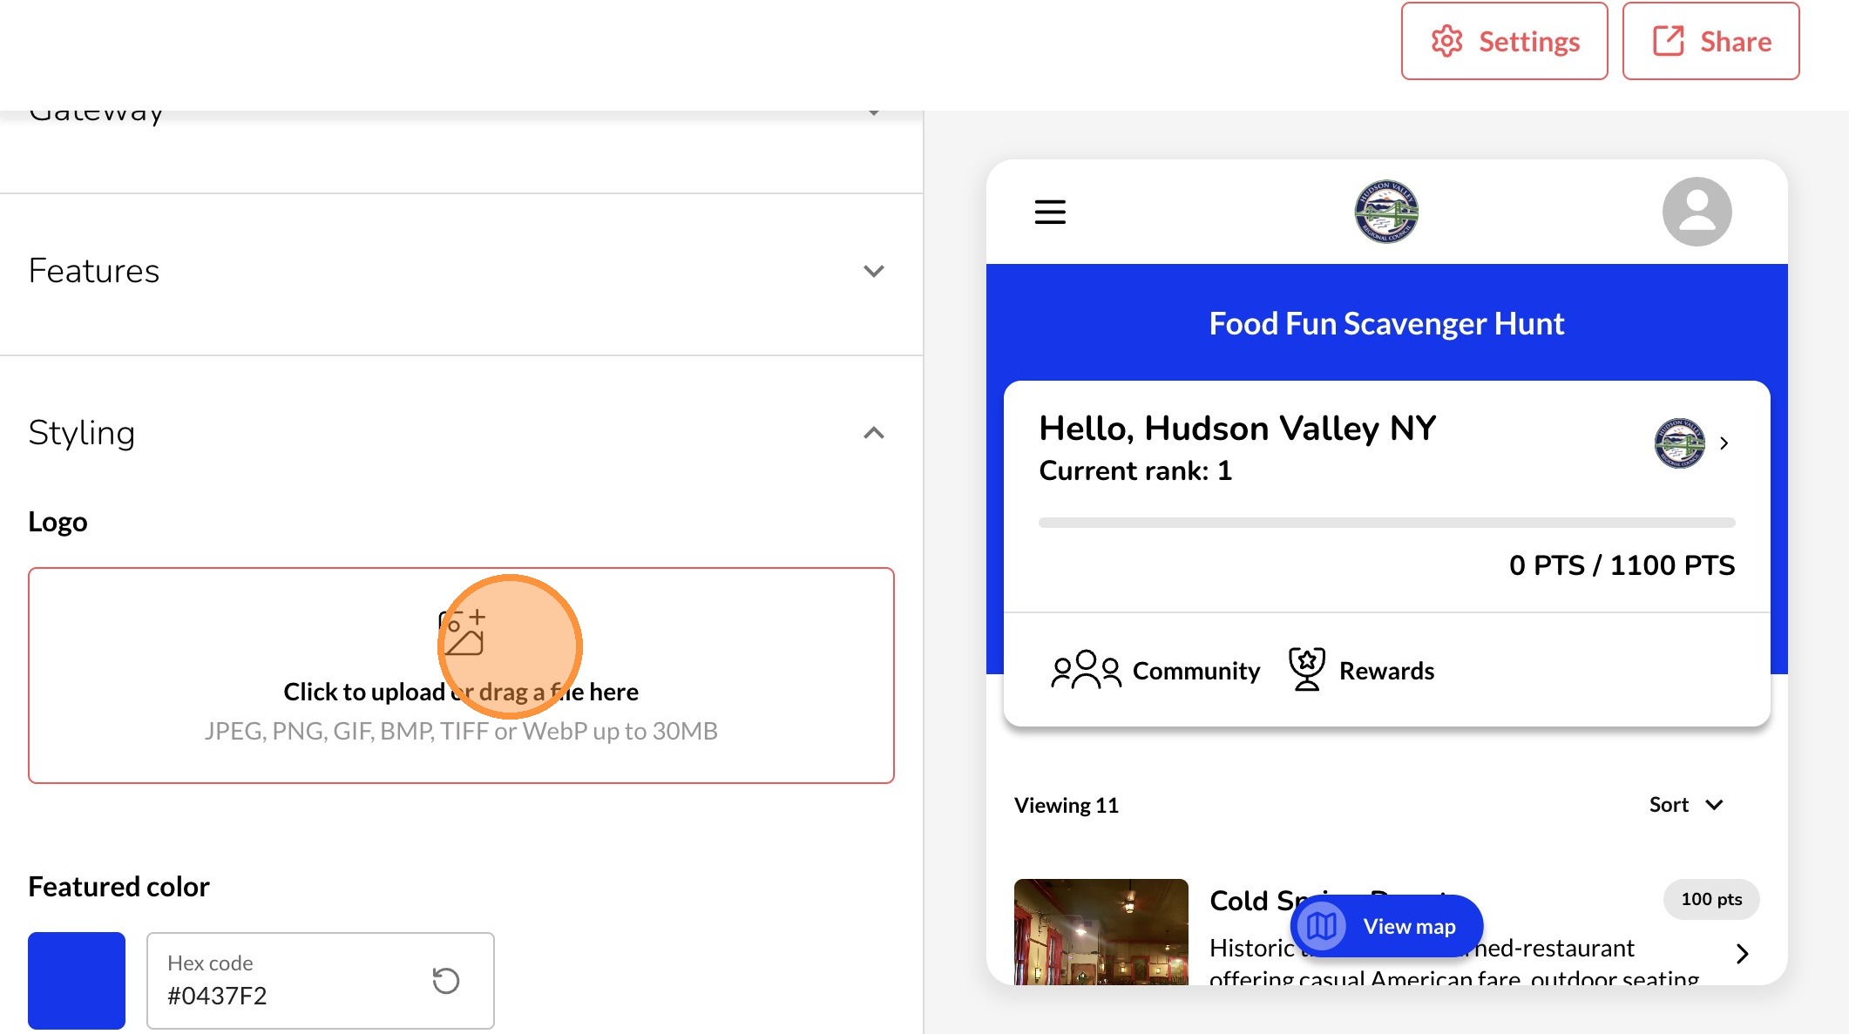Click the upload image icon

point(462,632)
